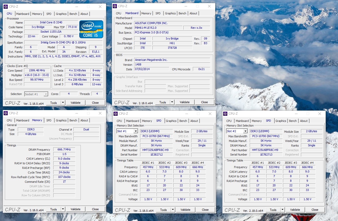Expand the Slot #2 memory slot dropdown

[245, 131]
